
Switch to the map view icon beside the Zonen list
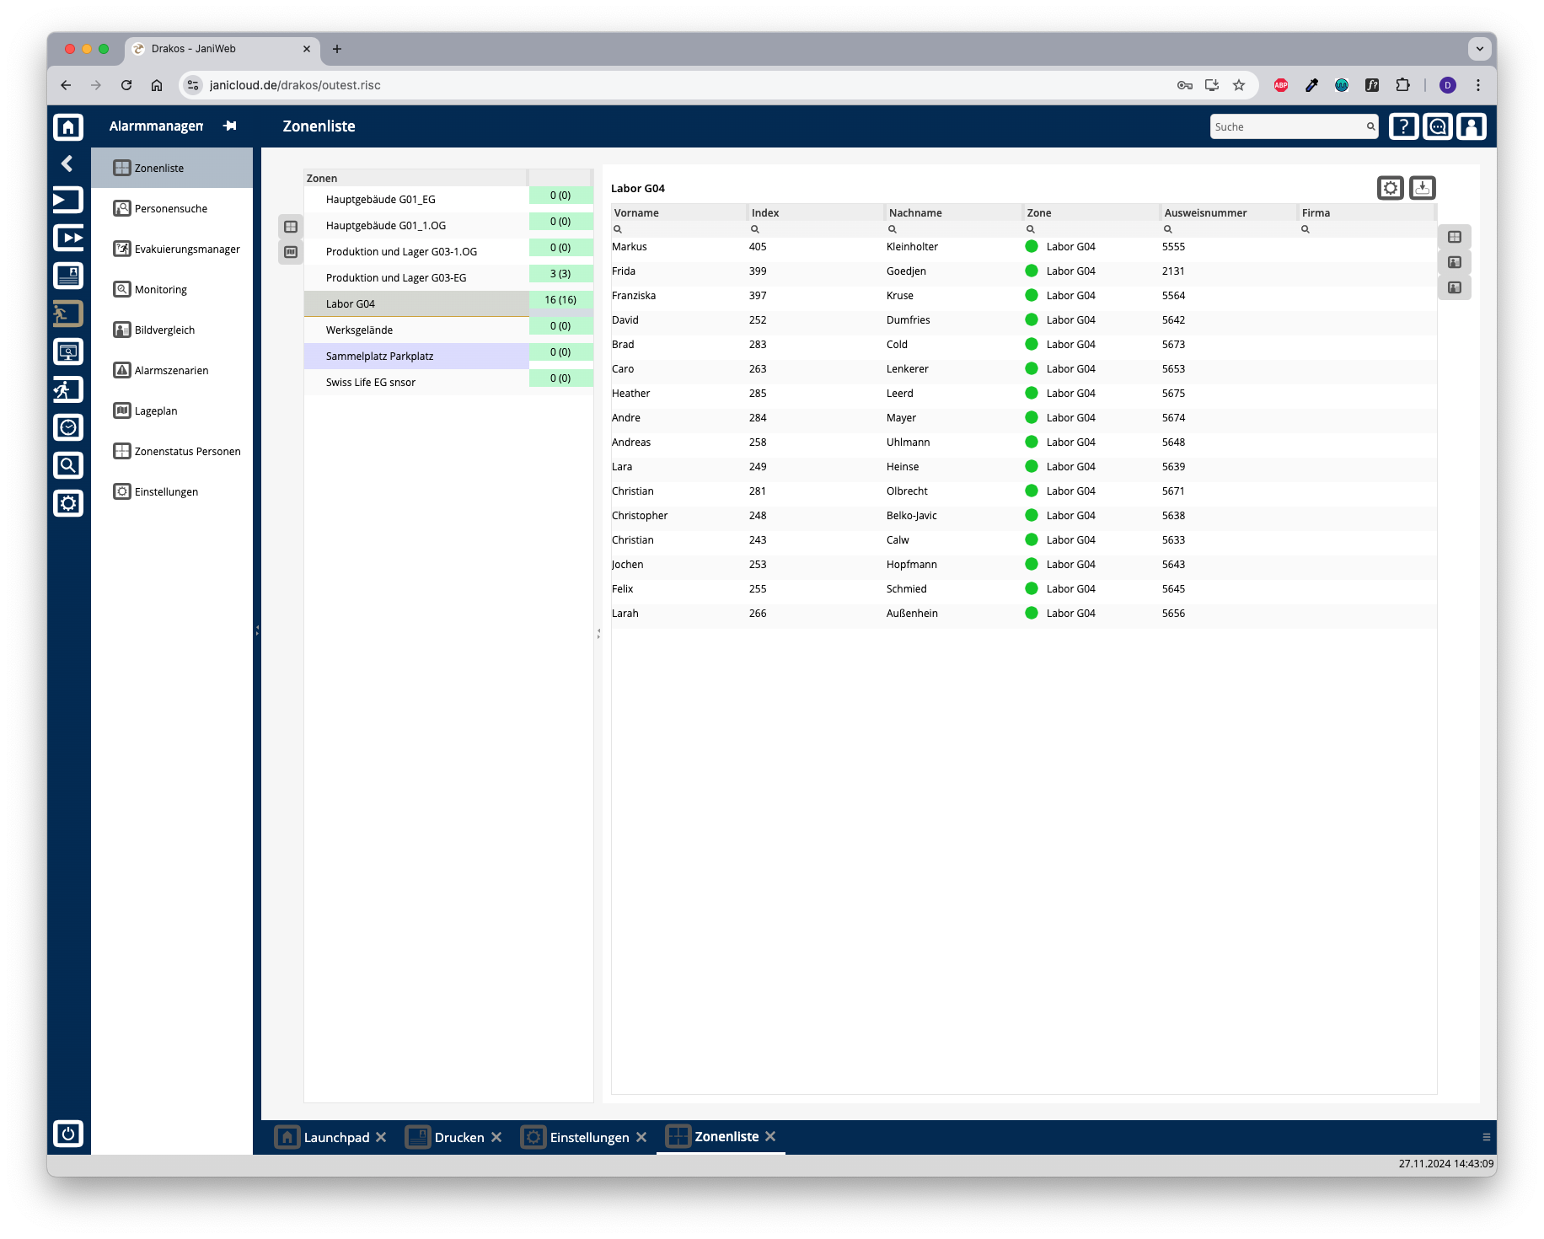click(291, 252)
